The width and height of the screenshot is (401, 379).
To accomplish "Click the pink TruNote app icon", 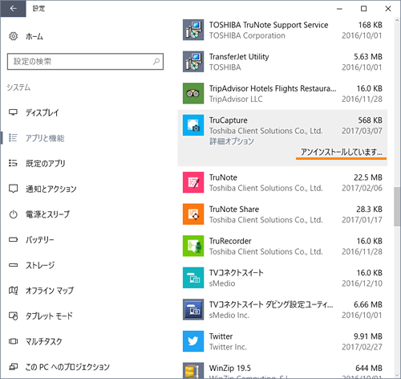I will 193,182.
